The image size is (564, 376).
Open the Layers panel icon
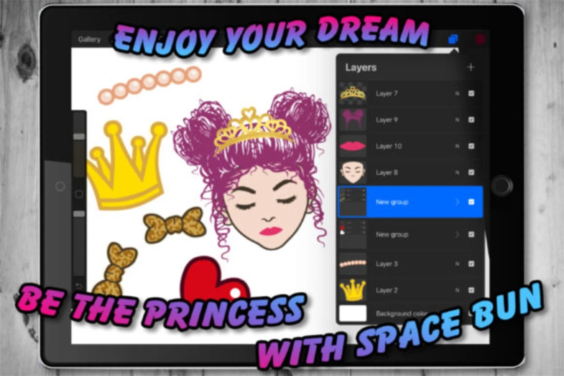(453, 39)
